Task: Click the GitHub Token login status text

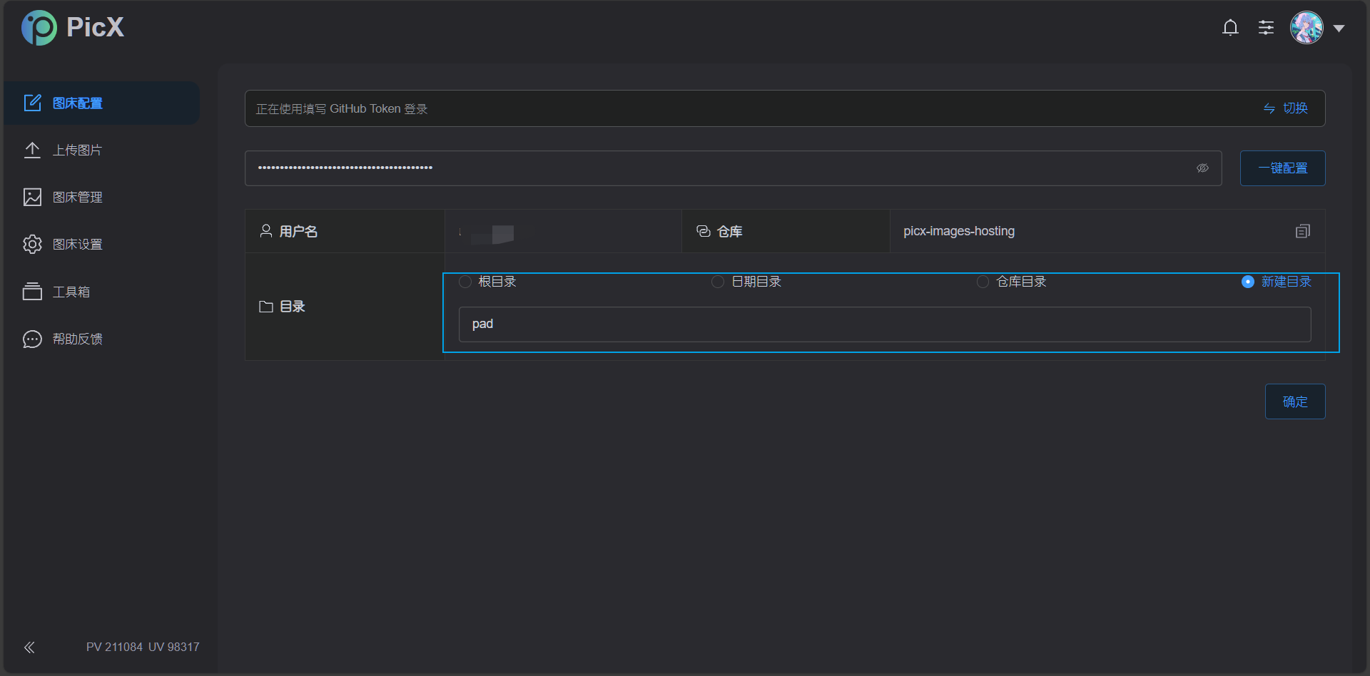Action: [x=342, y=108]
